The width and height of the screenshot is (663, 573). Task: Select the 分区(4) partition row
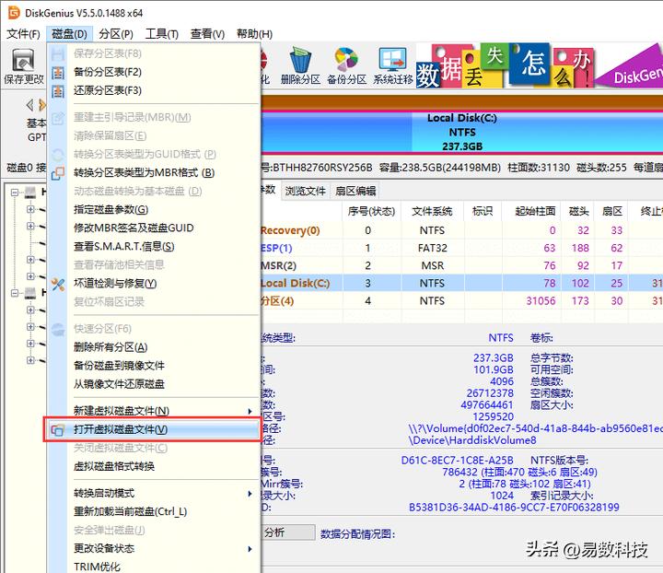pos(461,301)
